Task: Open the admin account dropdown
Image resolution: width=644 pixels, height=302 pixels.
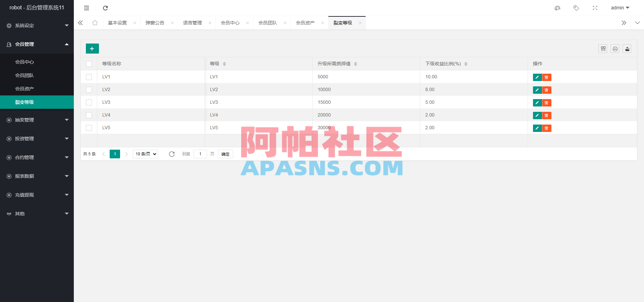Action: [620, 8]
